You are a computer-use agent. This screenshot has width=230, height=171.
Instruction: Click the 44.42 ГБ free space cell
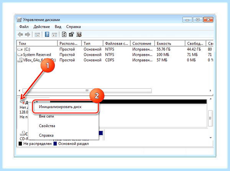pos(194,49)
